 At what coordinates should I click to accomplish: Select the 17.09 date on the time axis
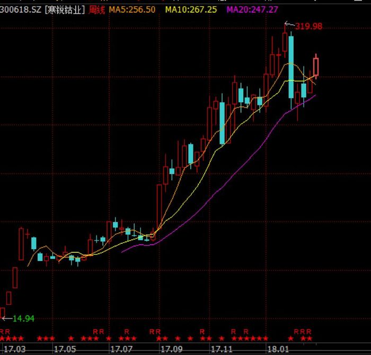pyautogui.click(x=172, y=349)
